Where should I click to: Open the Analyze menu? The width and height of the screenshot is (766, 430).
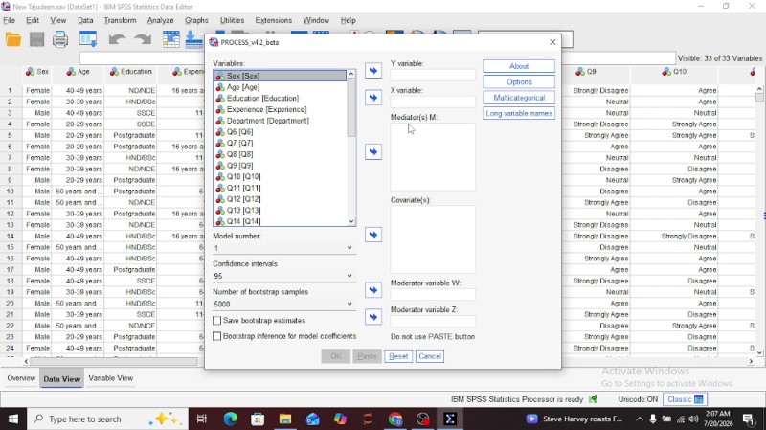click(160, 20)
